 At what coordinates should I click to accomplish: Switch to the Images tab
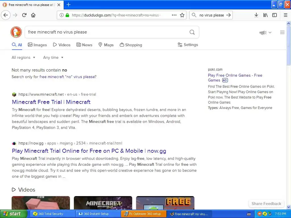pos(37,45)
